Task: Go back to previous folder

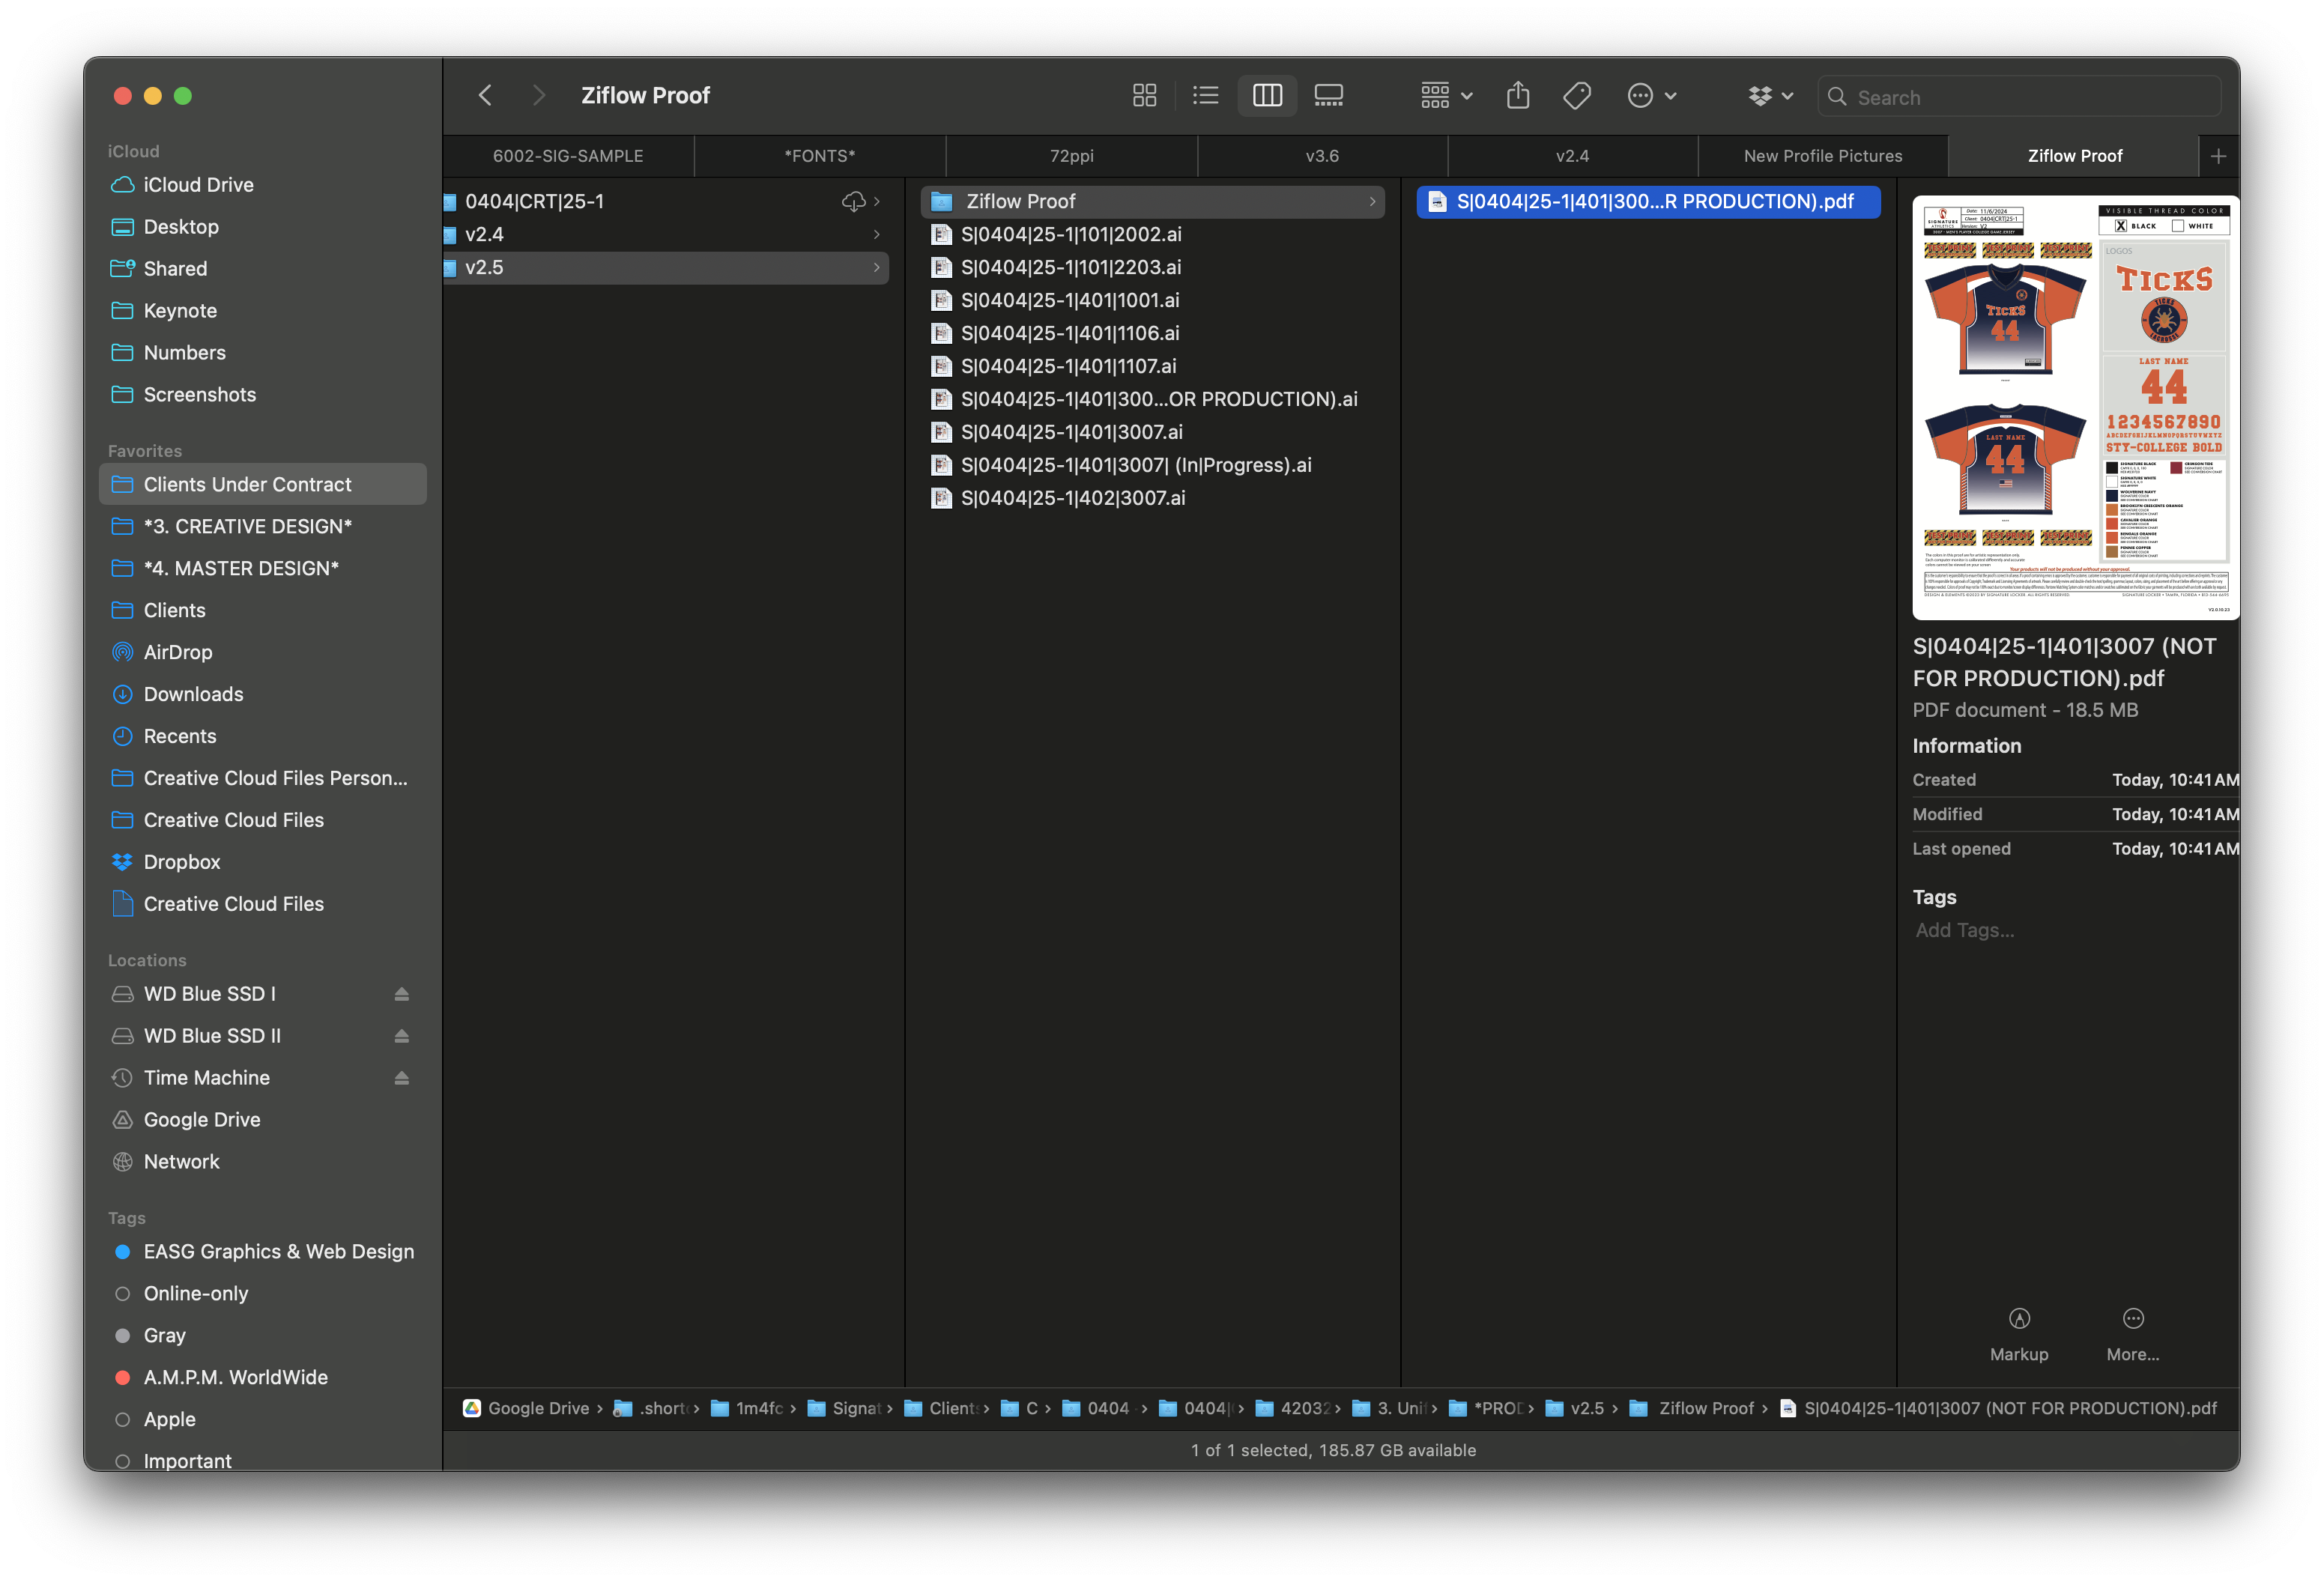Action: [486, 96]
